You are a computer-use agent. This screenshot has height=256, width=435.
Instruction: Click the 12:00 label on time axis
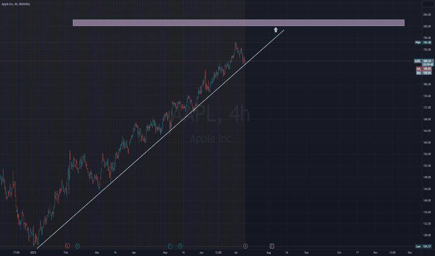(218, 252)
